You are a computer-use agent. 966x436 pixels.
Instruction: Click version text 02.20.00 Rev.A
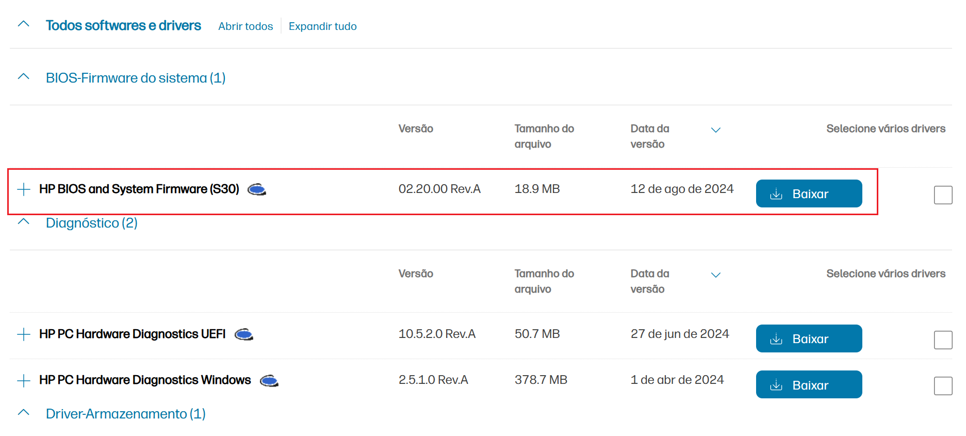pos(439,189)
